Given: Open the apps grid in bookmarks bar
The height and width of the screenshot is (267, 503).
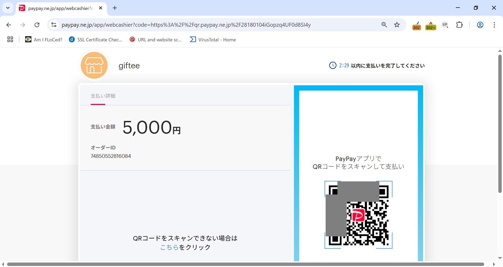Looking at the screenshot, I should pyautogui.click(x=10, y=40).
